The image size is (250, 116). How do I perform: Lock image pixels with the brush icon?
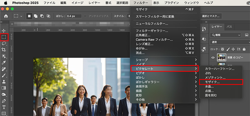click(228, 49)
